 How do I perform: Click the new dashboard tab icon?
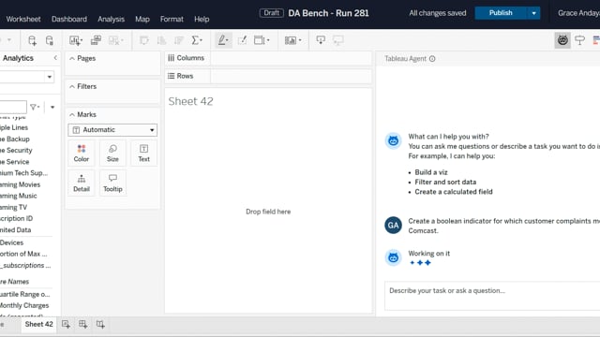tap(82, 325)
